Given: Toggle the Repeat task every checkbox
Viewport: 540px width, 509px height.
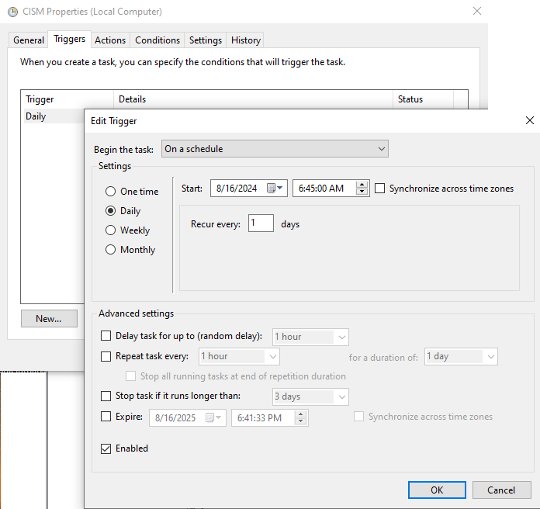Looking at the screenshot, I should pyautogui.click(x=106, y=356).
